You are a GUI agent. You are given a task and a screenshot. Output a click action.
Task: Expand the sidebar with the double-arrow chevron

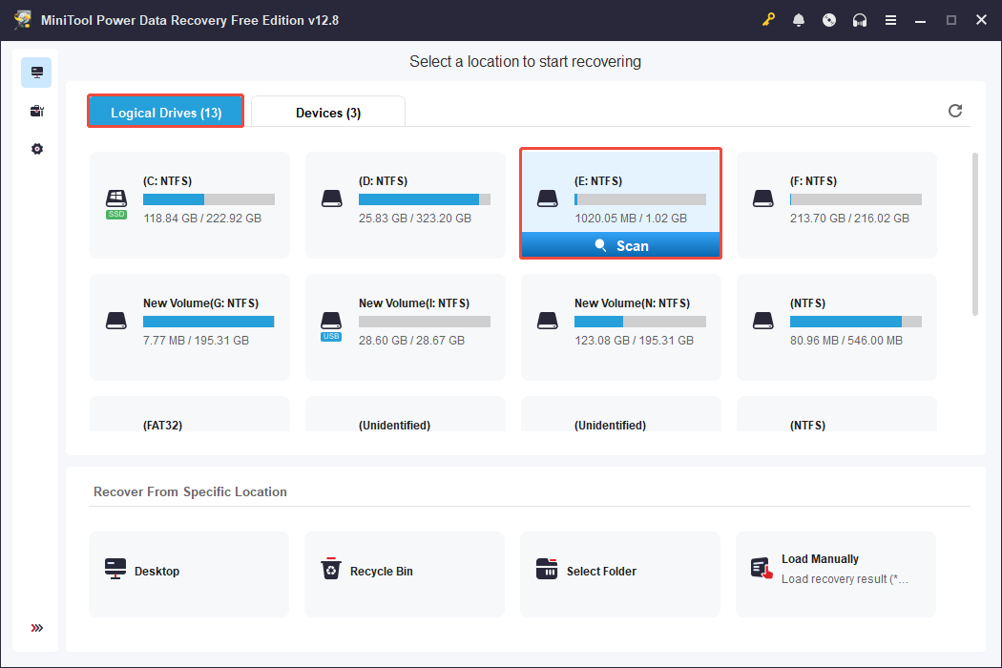click(x=36, y=628)
